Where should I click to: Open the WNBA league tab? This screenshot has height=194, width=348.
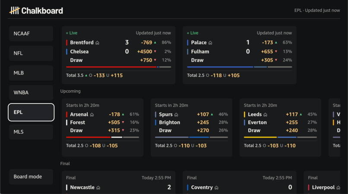coord(31,93)
